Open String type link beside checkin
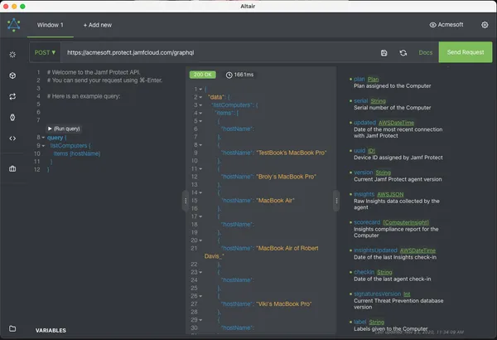The width and height of the screenshot is (497, 340). (384, 272)
